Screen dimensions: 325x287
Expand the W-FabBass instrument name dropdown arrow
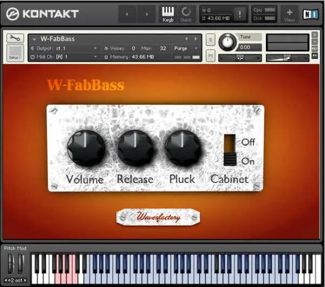(x=35, y=39)
